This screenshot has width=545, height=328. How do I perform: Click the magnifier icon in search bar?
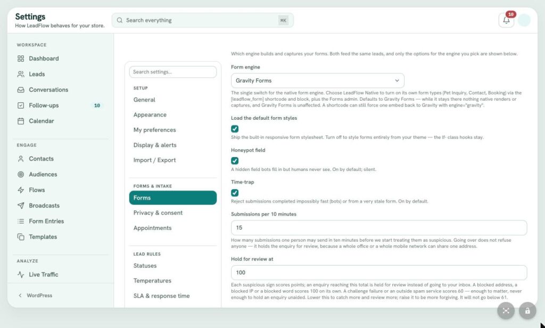tap(120, 20)
